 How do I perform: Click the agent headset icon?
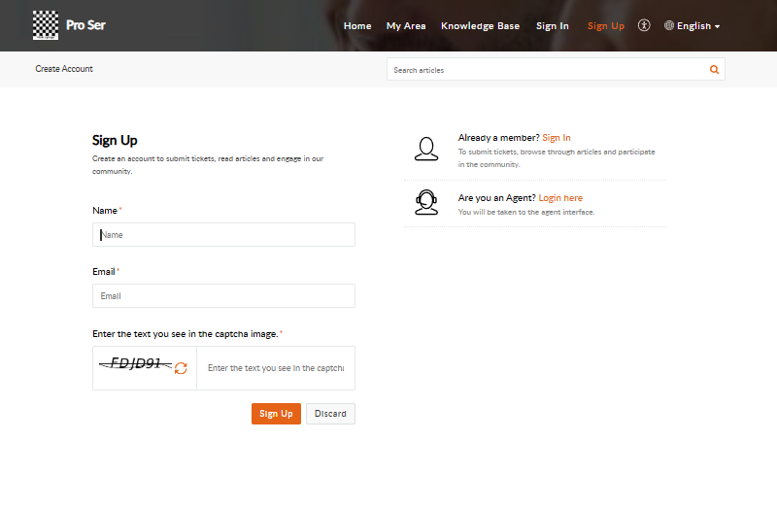pyautogui.click(x=425, y=202)
